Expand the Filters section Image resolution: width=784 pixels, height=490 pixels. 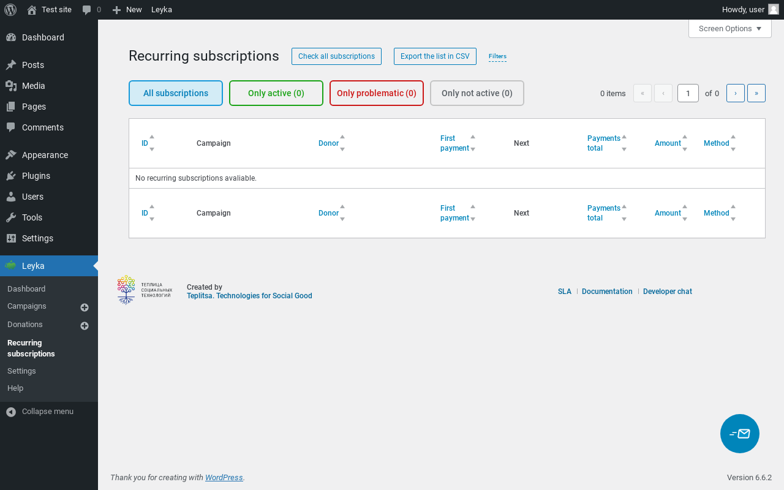pos(497,56)
